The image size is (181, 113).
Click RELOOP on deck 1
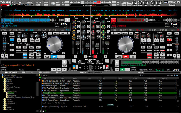(x=32, y=47)
